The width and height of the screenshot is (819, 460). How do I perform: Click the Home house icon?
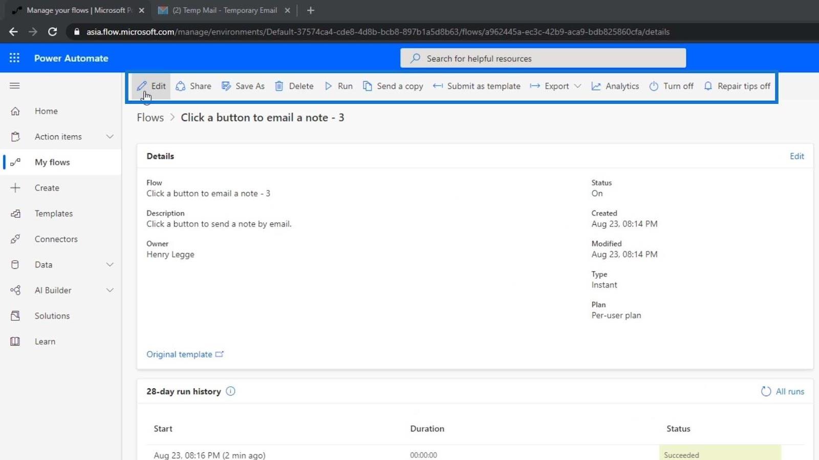(15, 111)
